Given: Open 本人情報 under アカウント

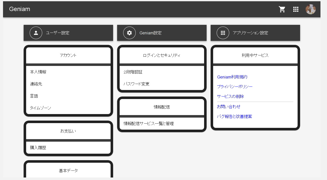Looking at the screenshot, I should (x=38, y=72).
